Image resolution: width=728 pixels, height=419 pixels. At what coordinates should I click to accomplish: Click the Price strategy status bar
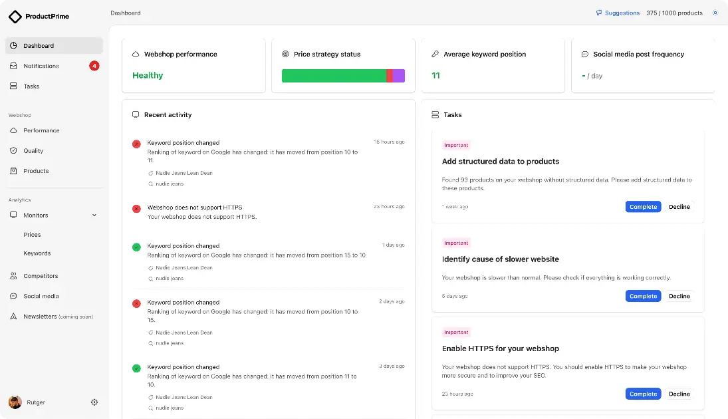coord(343,75)
